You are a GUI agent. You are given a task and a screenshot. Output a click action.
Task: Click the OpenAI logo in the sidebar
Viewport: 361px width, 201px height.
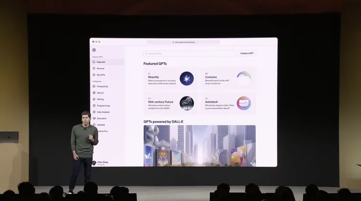pos(94,50)
